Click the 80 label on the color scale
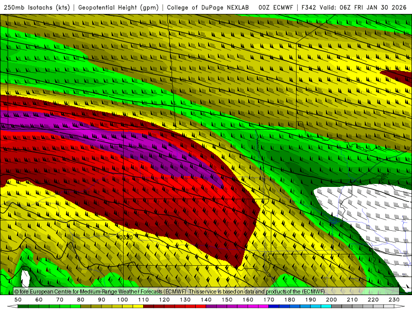Screen dimensions: 412x309 [81, 300]
